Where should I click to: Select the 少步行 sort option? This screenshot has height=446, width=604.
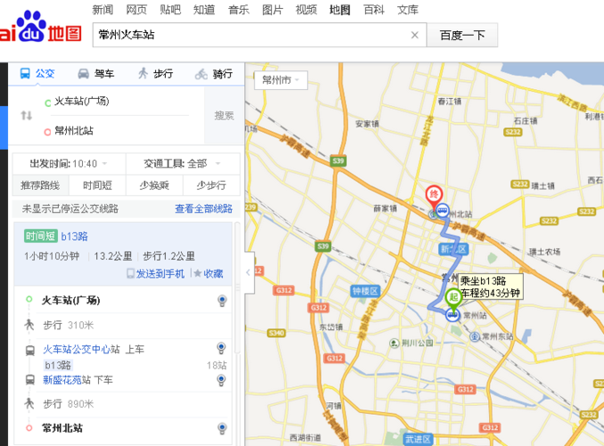point(211,186)
